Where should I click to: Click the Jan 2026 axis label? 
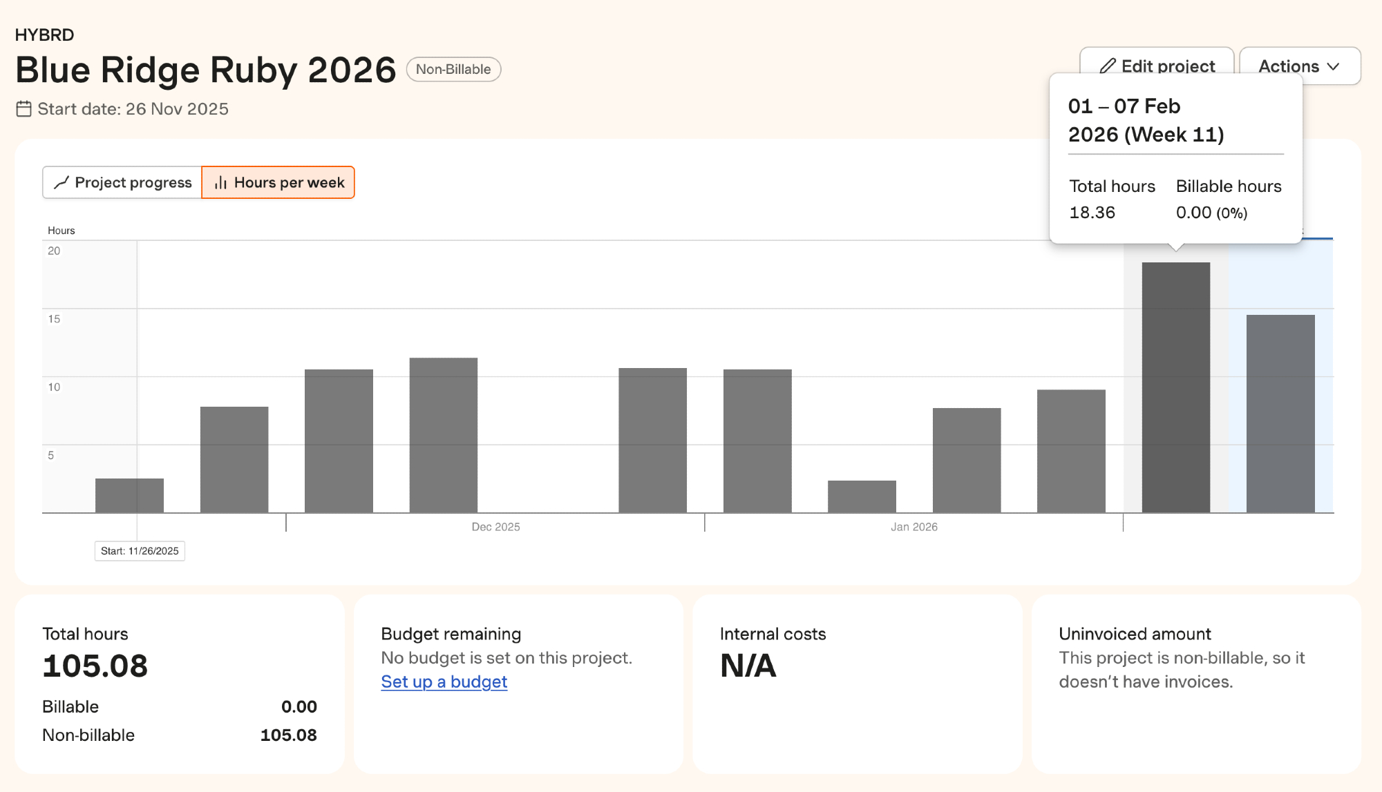(x=914, y=527)
